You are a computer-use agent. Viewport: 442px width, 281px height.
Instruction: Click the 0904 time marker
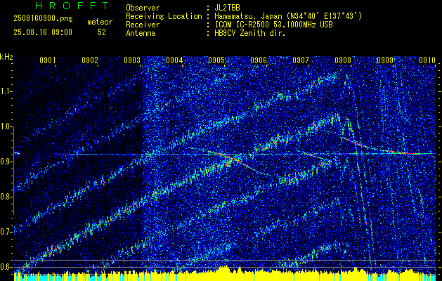coord(174,60)
